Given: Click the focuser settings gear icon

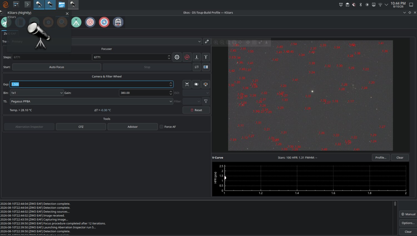Looking at the screenshot, I should [x=177, y=57].
